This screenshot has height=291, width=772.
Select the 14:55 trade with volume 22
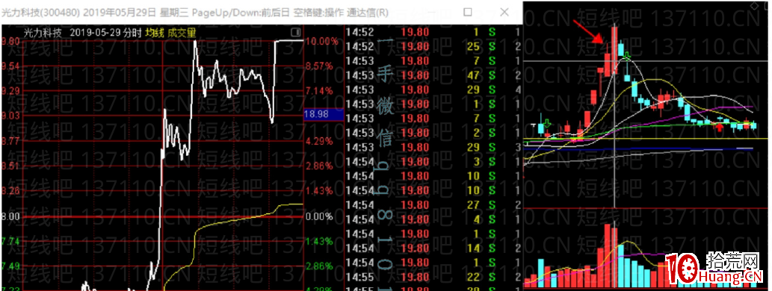(x=433, y=277)
